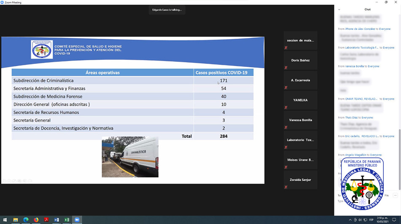
Task: Open the chat more options ellipsis button
Action: tap(395, 195)
